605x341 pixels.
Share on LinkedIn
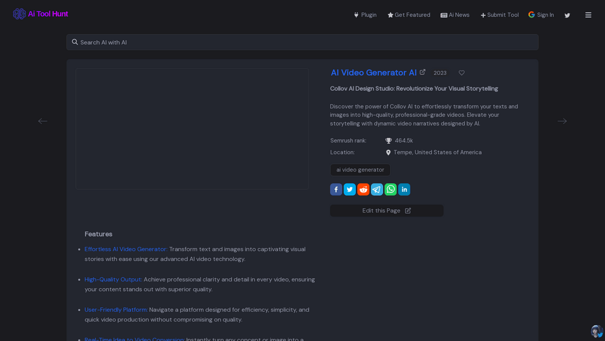(x=404, y=190)
